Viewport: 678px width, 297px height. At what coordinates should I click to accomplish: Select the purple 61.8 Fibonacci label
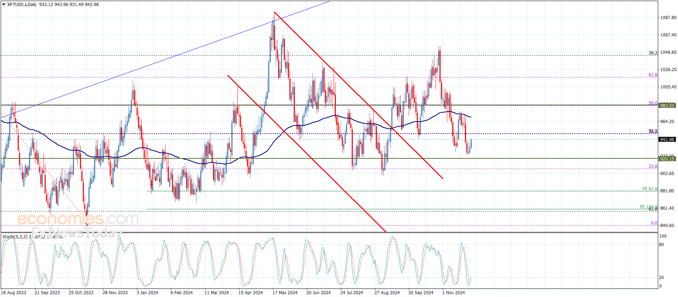pos(653,75)
